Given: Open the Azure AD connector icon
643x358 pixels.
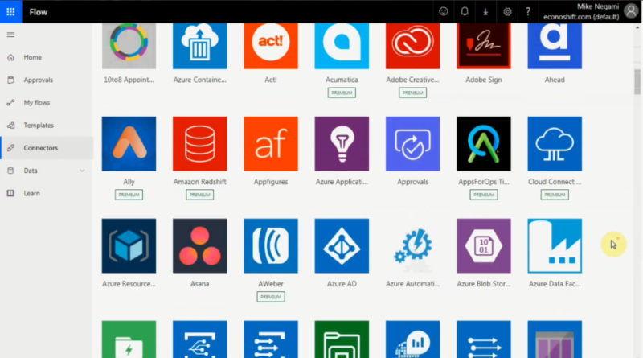Looking at the screenshot, I should [342, 246].
